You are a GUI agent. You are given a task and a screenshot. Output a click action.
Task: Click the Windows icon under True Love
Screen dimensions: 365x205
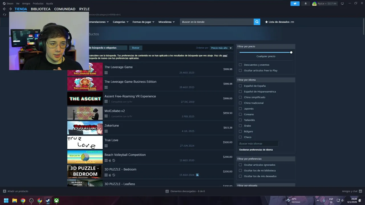106,146
